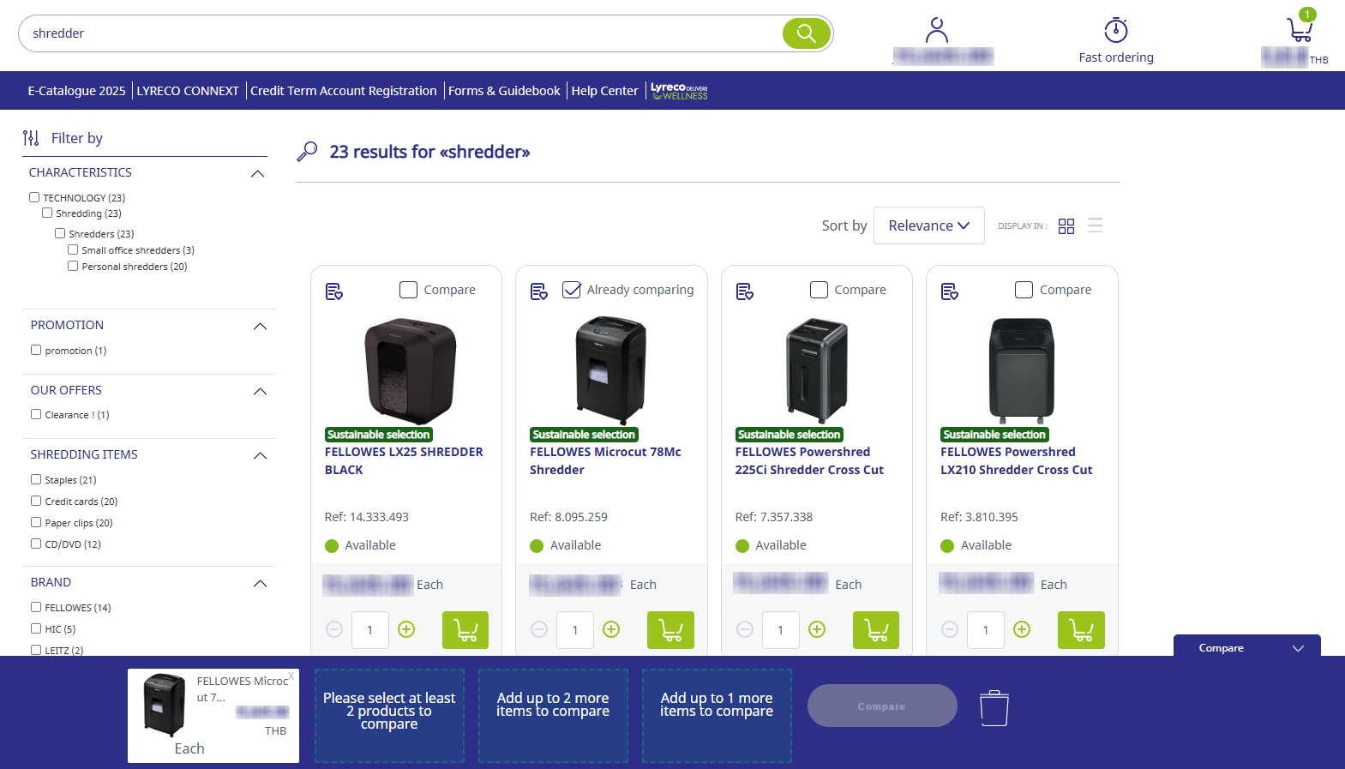1345x769 pixels.
Task: Add Powershred 225Ci to favorites list icon
Action: click(x=745, y=291)
